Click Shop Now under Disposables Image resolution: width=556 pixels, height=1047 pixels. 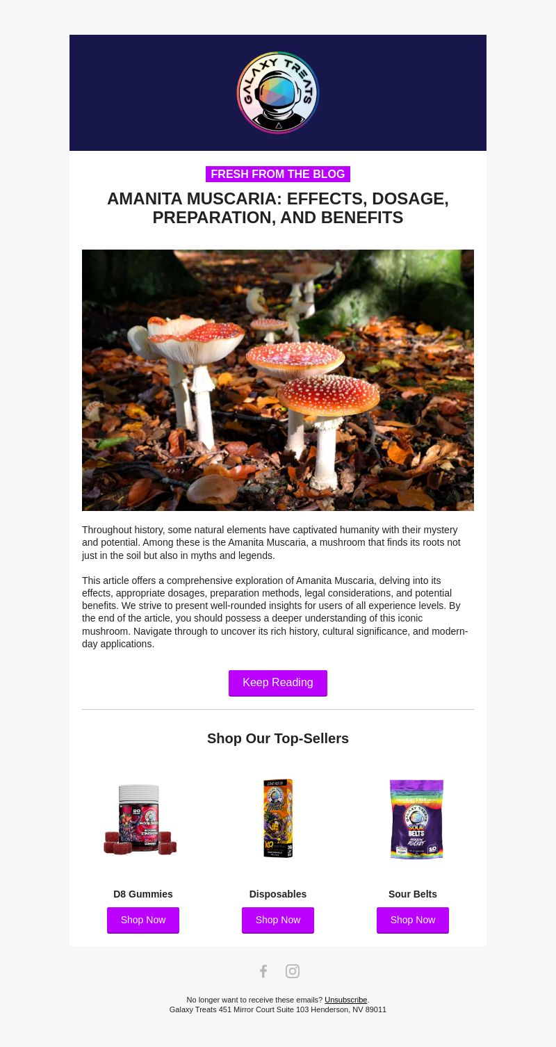pyautogui.click(x=278, y=920)
